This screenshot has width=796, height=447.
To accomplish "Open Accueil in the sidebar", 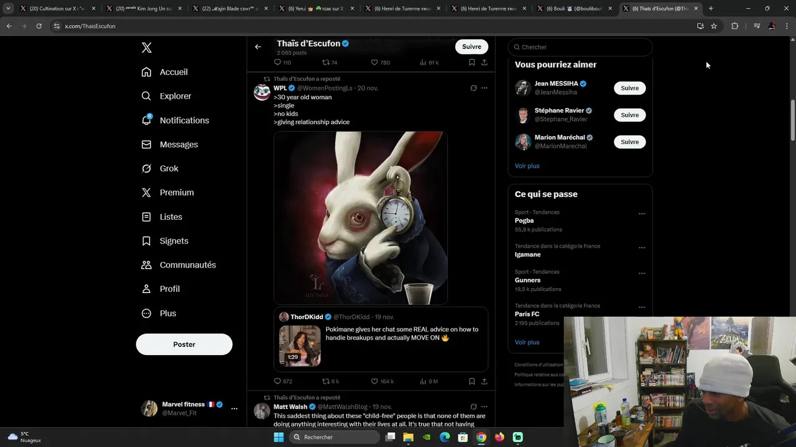I will point(164,72).
